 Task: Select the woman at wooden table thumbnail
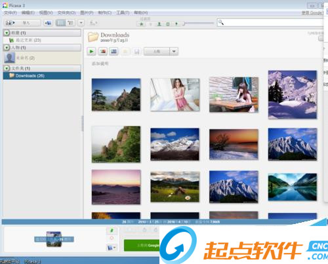[234, 94]
